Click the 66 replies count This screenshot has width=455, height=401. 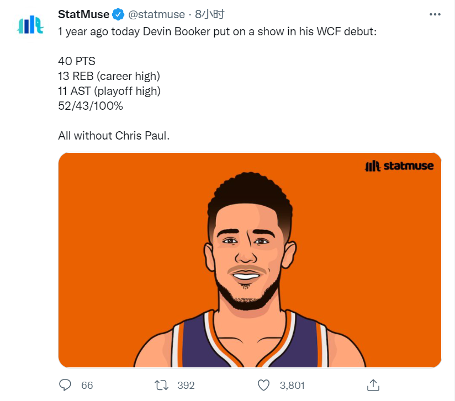point(87,386)
